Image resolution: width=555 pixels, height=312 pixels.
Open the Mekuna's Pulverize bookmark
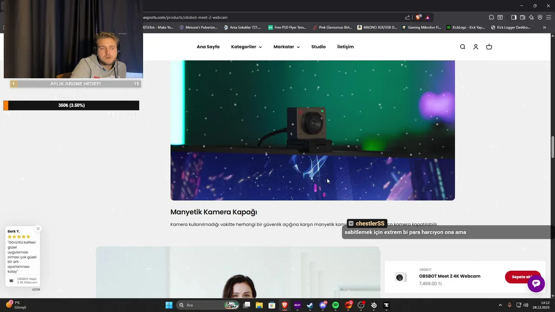click(198, 27)
